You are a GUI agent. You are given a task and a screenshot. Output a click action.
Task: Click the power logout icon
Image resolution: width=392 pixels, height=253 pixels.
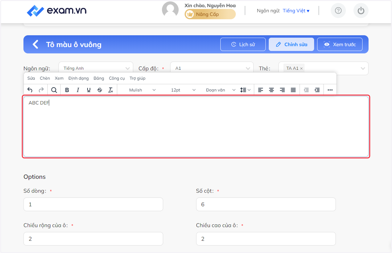361,11
